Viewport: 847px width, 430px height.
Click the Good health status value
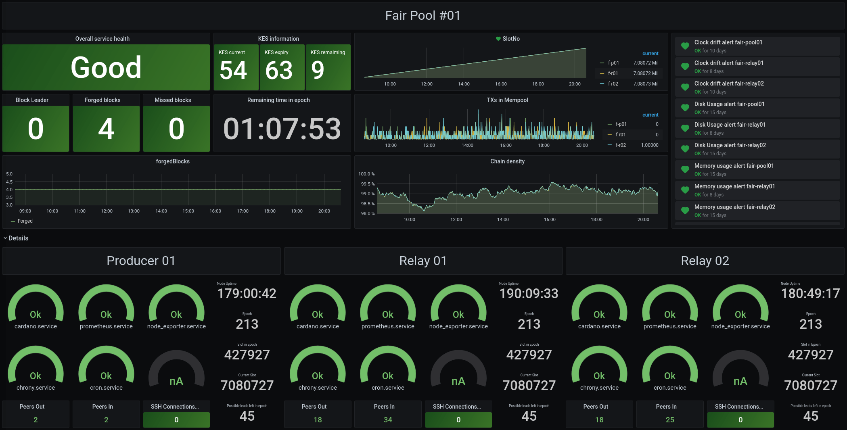pyautogui.click(x=106, y=67)
